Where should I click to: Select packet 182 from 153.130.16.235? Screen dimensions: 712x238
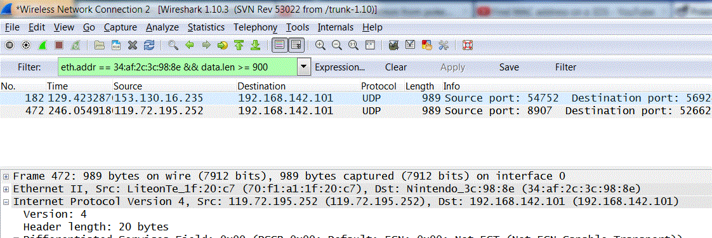coord(356,98)
